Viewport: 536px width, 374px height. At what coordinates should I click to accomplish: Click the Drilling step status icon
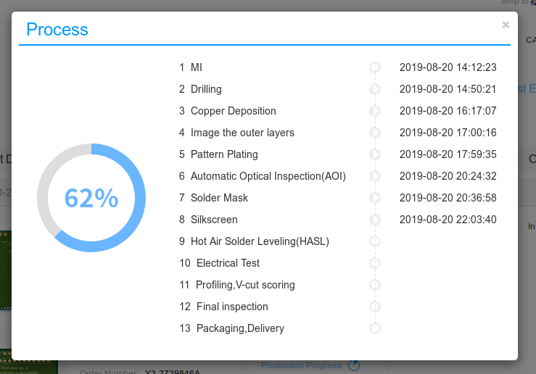click(375, 89)
